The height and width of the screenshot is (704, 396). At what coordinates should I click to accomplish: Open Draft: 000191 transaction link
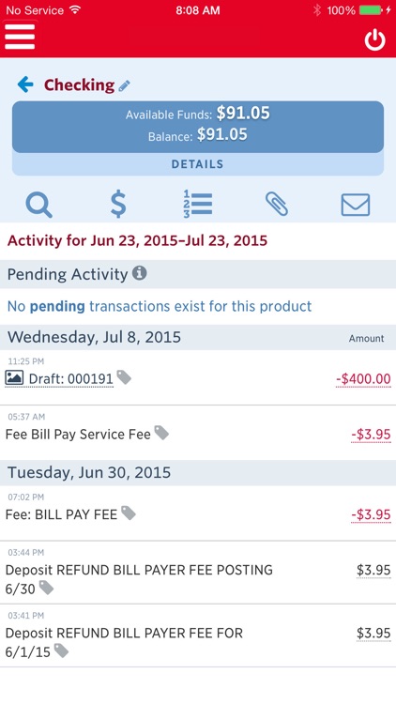[71, 379]
